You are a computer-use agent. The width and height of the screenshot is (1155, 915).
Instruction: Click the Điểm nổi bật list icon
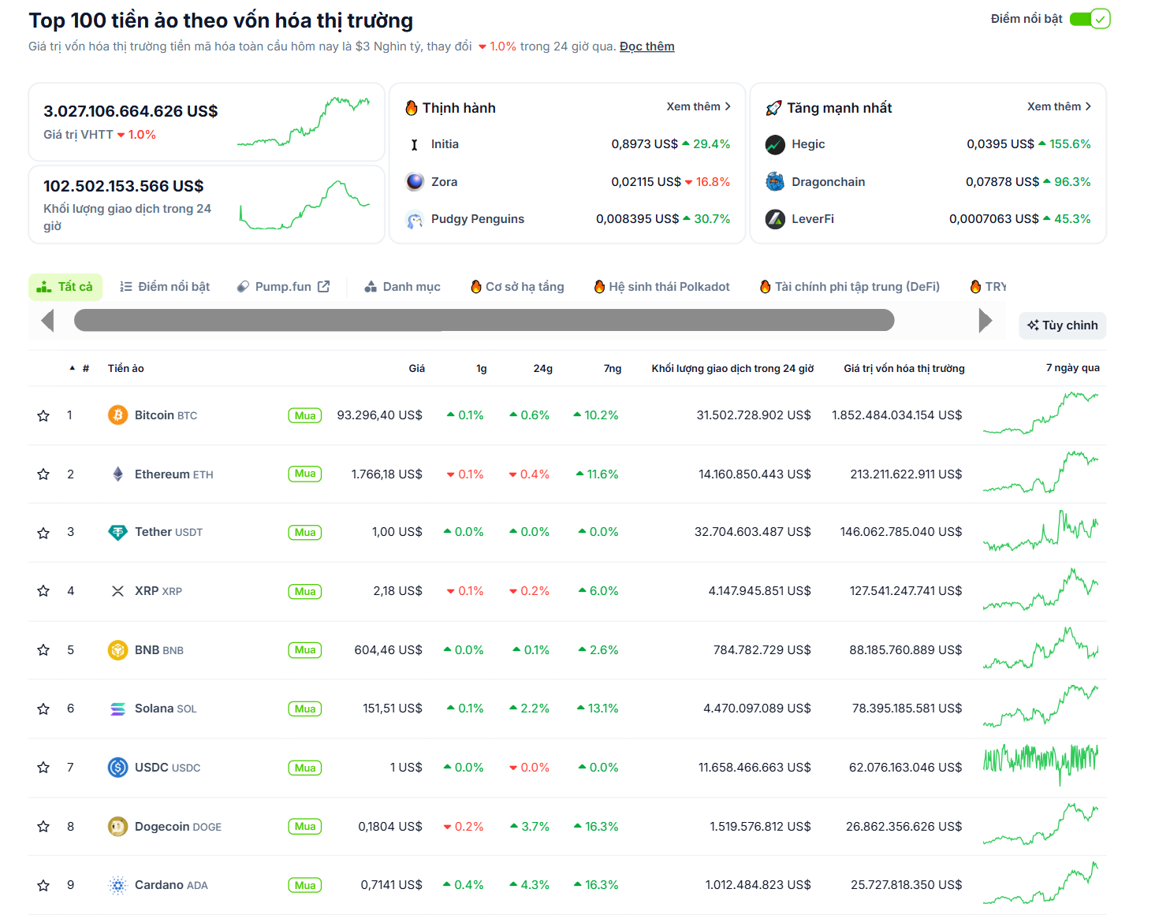click(126, 287)
